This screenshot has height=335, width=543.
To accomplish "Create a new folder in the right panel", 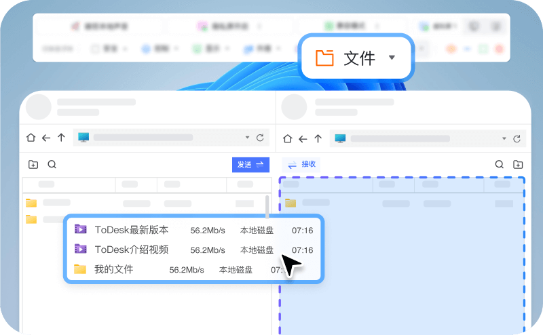I will pyautogui.click(x=518, y=164).
